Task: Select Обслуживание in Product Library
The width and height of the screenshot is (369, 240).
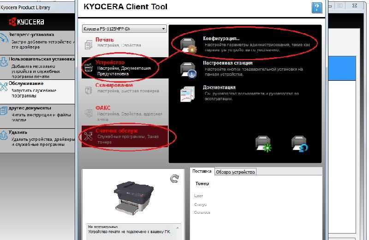Action: point(38,92)
